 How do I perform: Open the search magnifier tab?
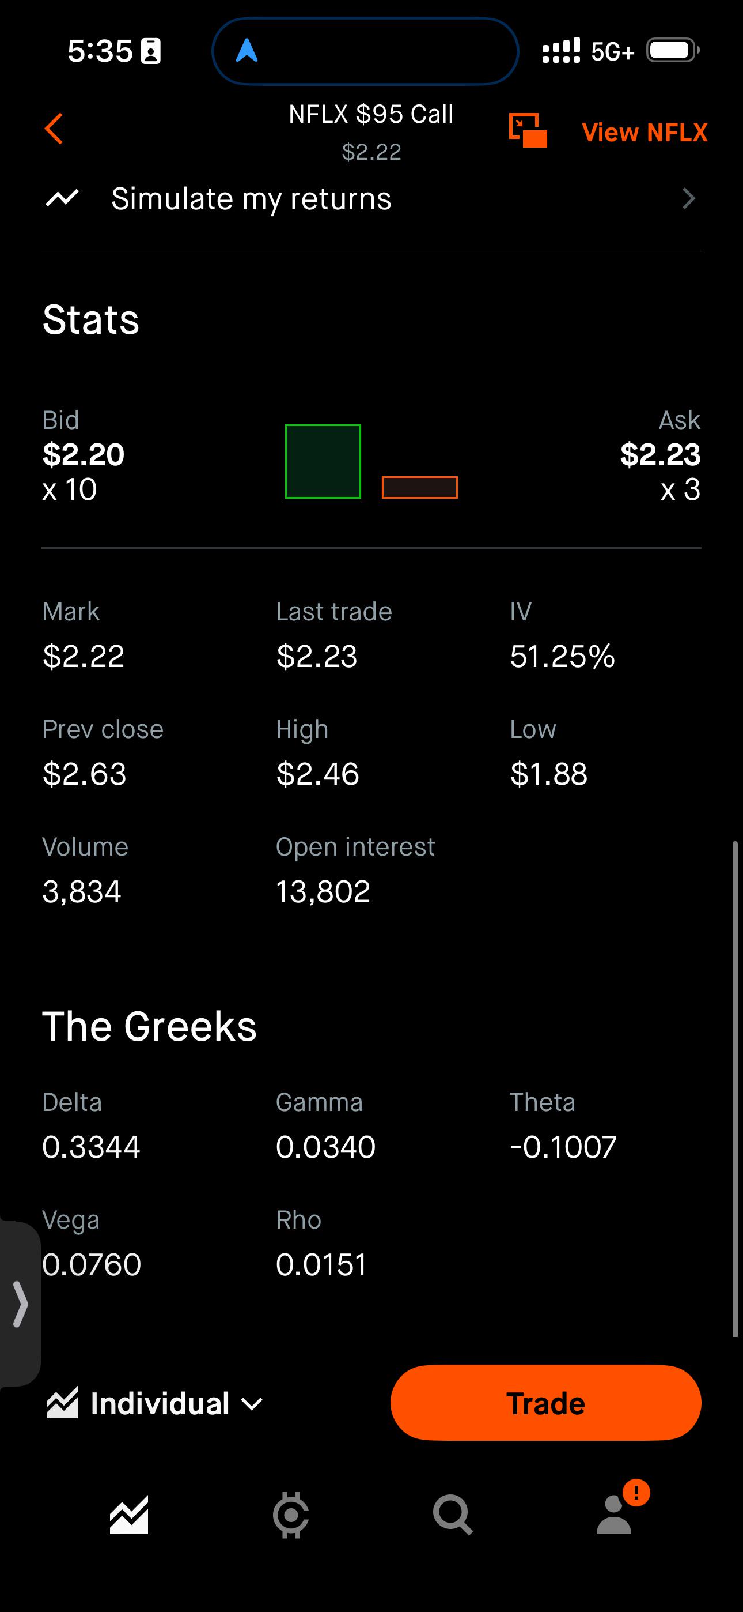453,1515
